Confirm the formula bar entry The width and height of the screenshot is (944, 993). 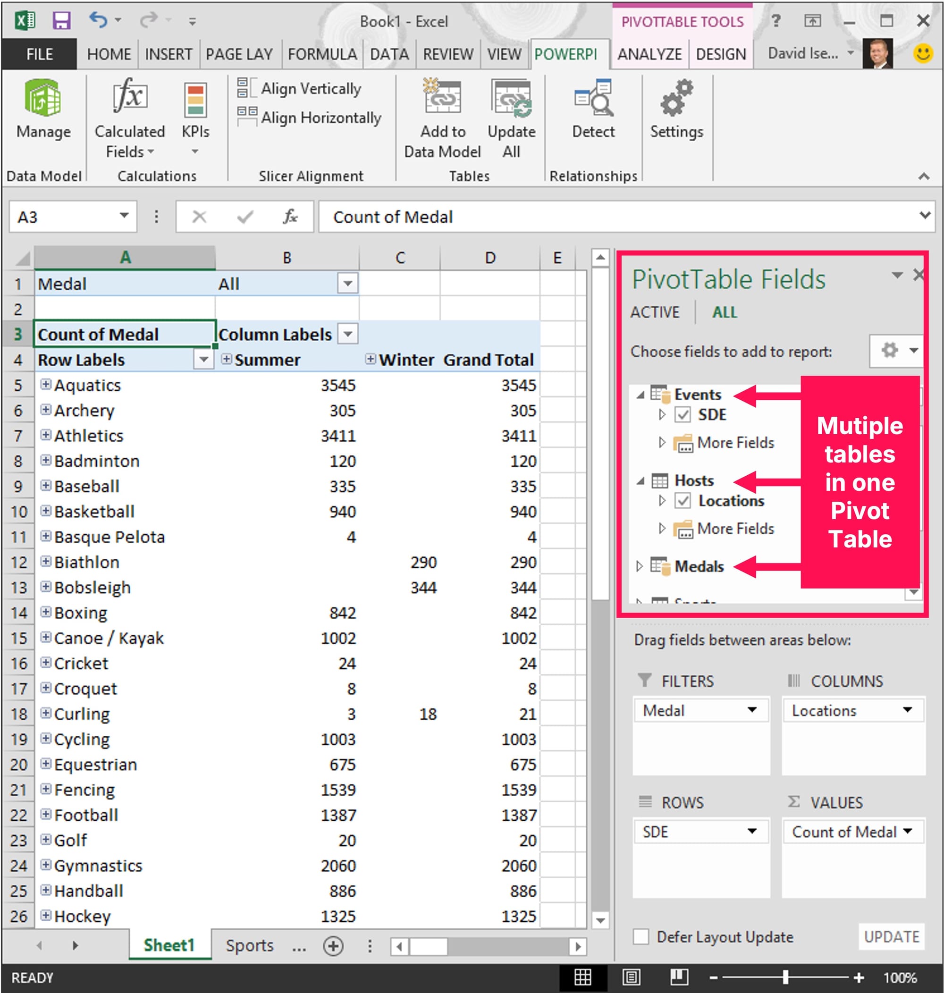[x=245, y=217]
